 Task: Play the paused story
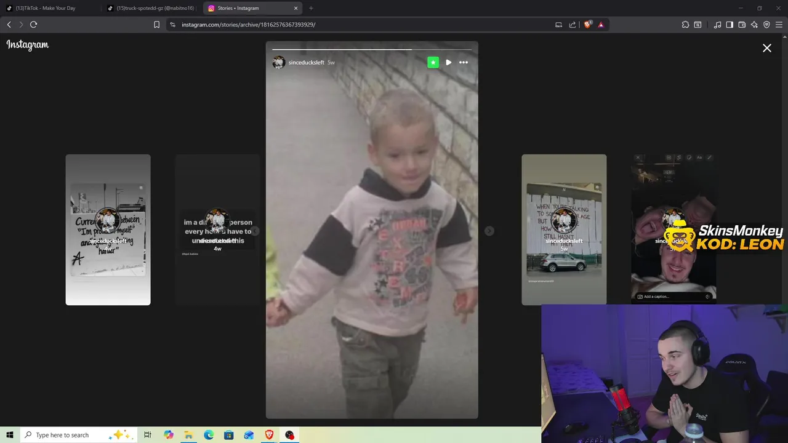(448, 62)
